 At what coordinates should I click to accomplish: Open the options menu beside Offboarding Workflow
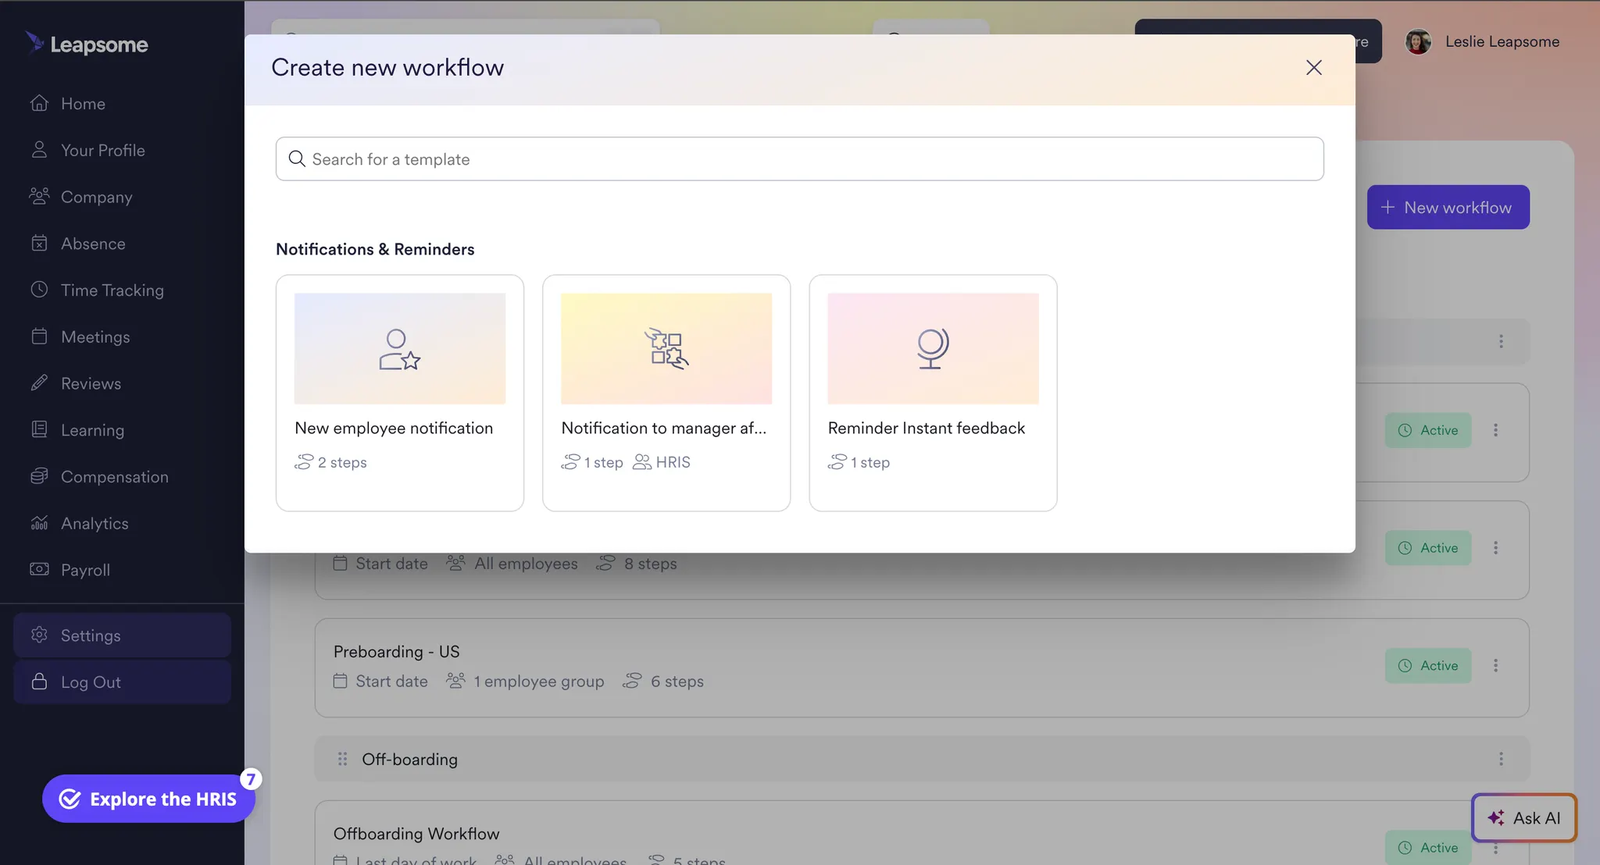tap(1498, 847)
